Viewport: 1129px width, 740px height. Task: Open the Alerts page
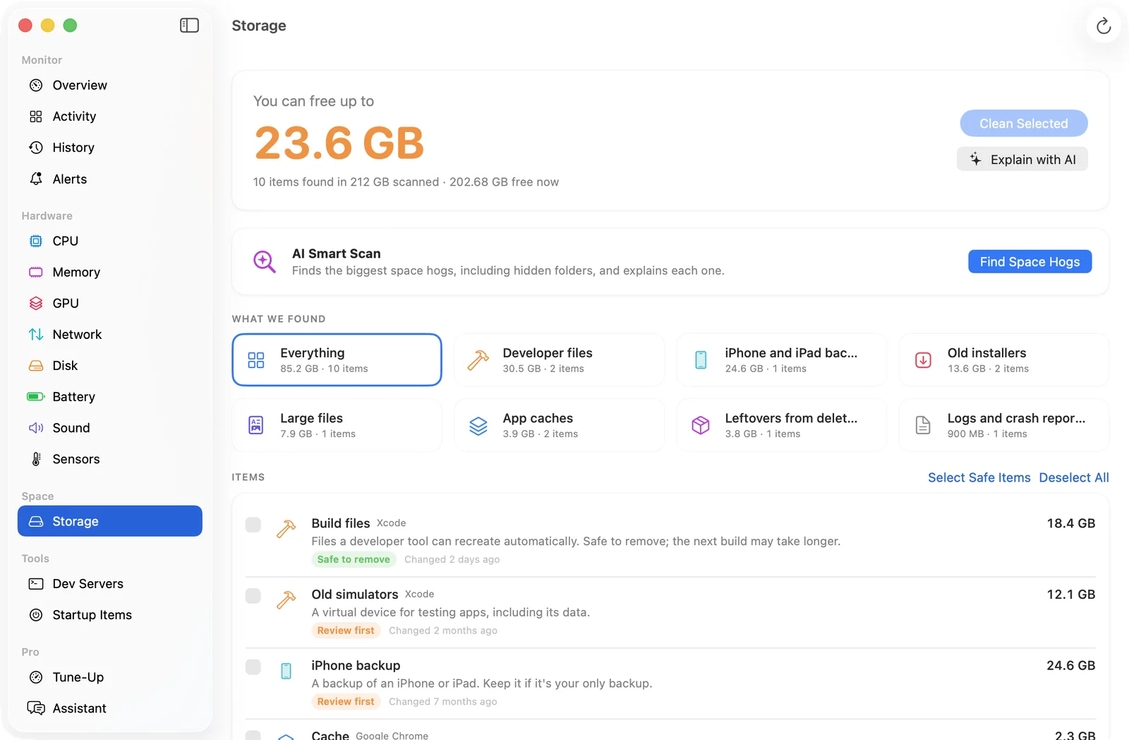[110, 179]
